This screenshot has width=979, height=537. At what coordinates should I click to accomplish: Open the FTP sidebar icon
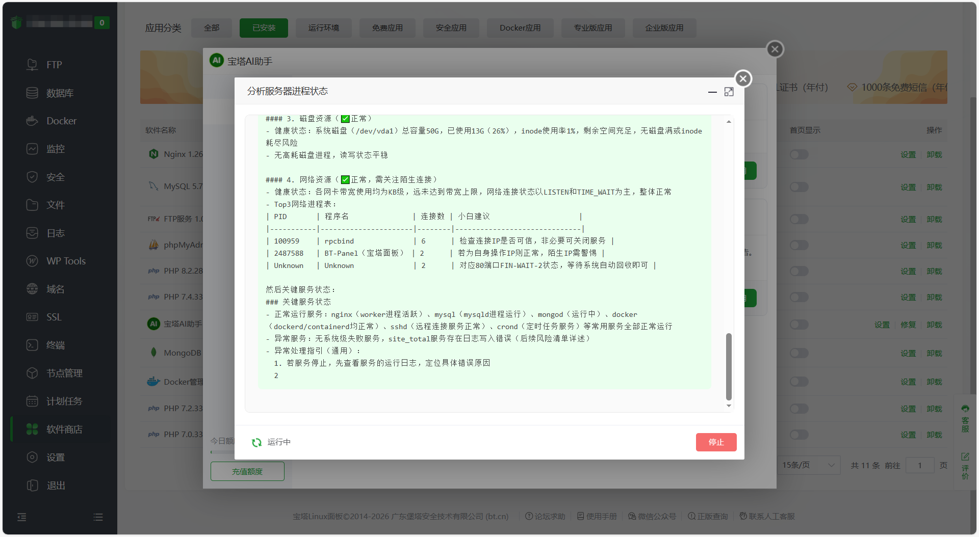click(x=32, y=65)
